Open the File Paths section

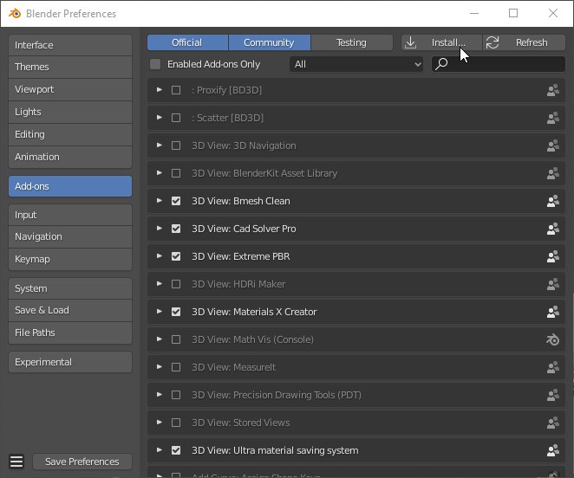pos(70,333)
